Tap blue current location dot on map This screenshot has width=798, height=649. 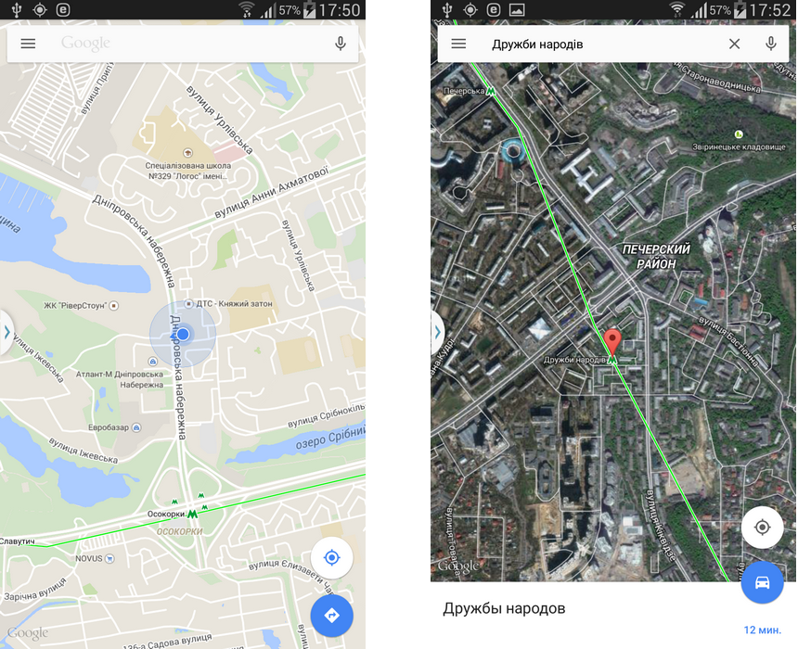(183, 334)
